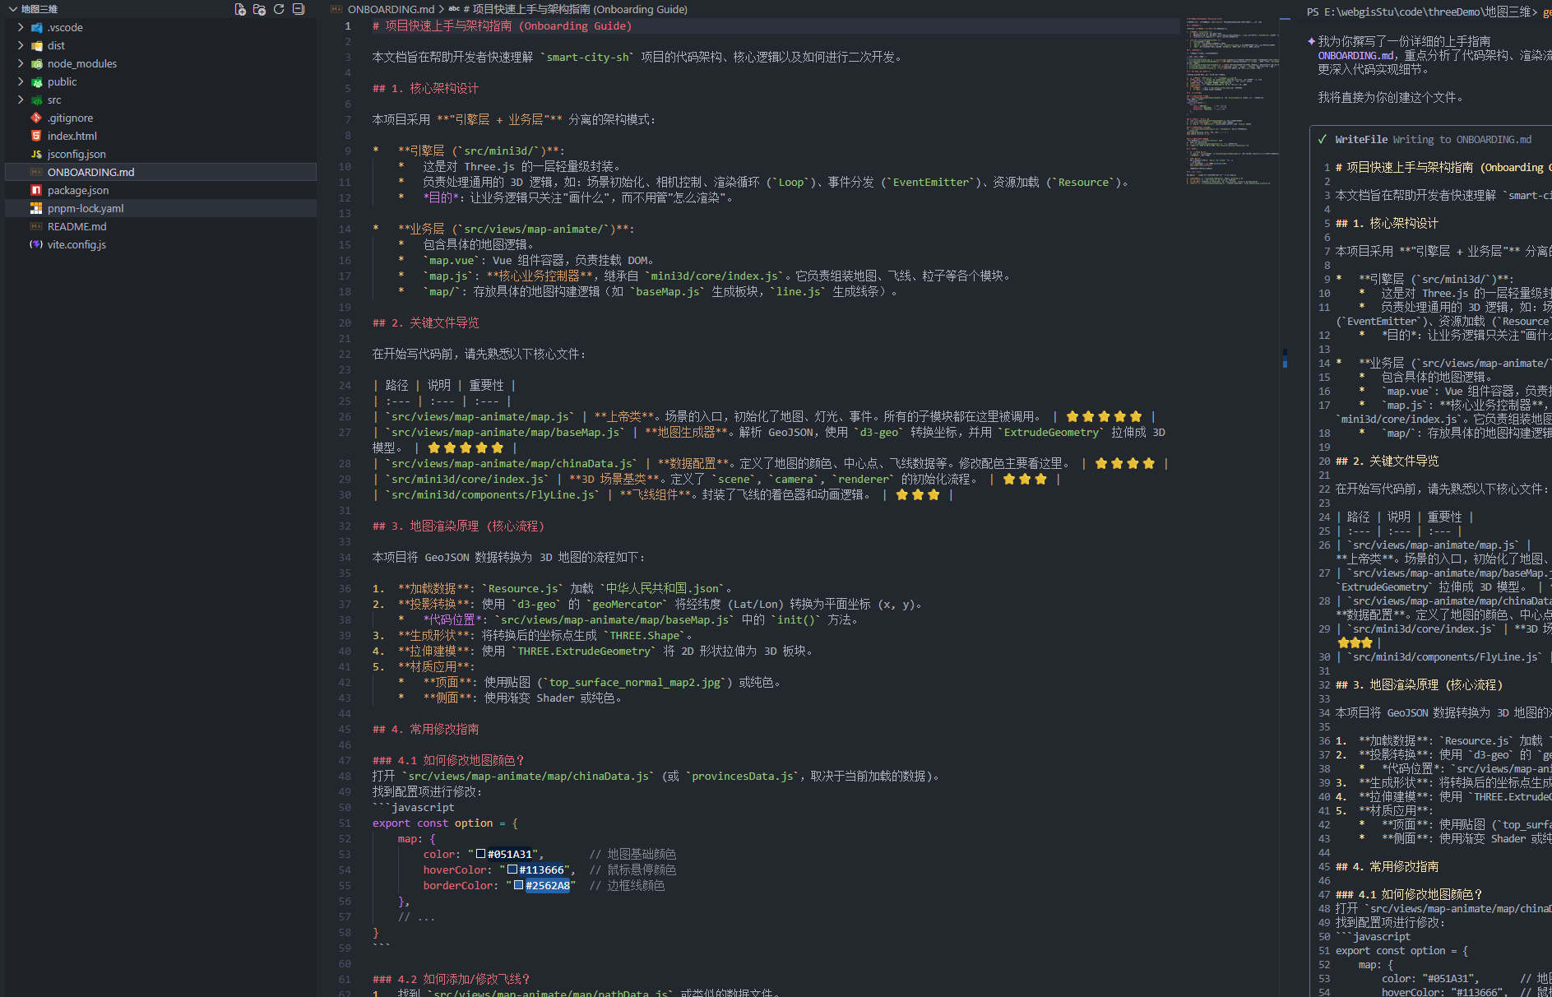Image resolution: width=1552 pixels, height=997 pixels.
Task: Open color picker for #051A31 swatch
Action: (x=481, y=854)
